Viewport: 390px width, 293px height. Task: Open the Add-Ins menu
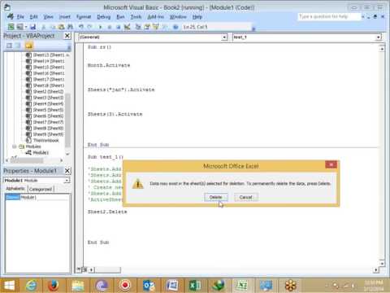(x=156, y=17)
